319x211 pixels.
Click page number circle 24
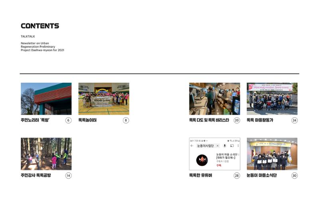pyautogui.click(x=294, y=120)
